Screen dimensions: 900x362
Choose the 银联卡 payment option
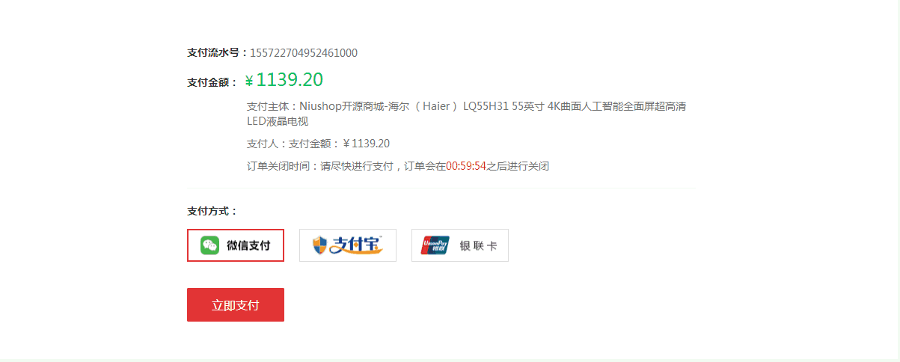pyautogui.click(x=460, y=245)
